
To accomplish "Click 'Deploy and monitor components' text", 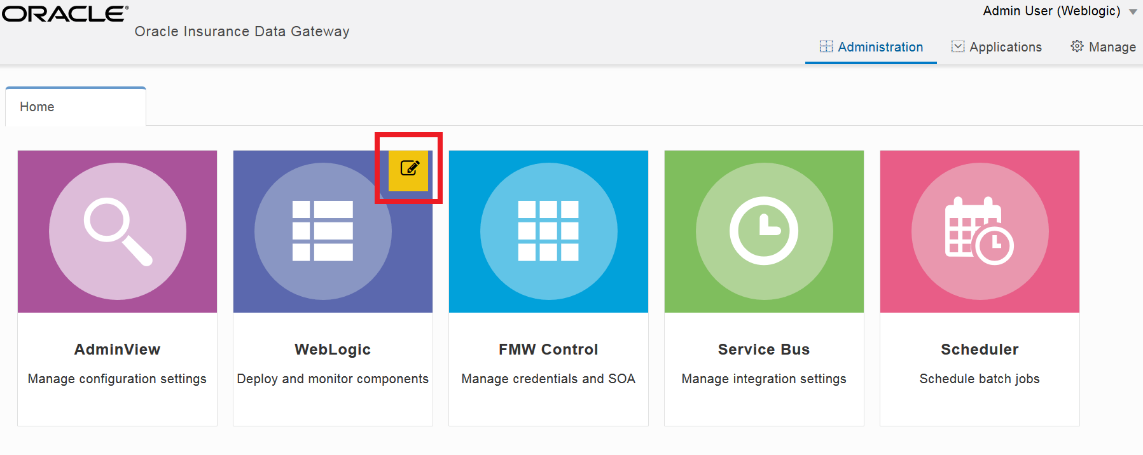I will click(333, 379).
